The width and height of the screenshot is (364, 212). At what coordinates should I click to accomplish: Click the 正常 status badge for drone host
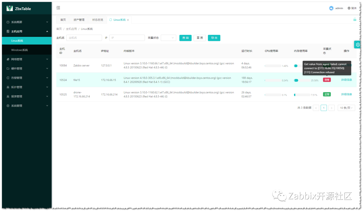coord(327,94)
